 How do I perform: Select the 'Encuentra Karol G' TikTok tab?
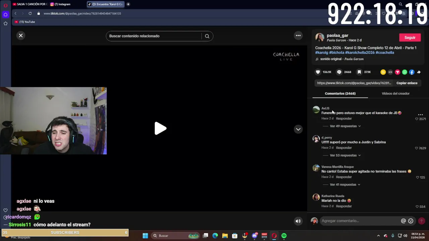(x=106, y=4)
